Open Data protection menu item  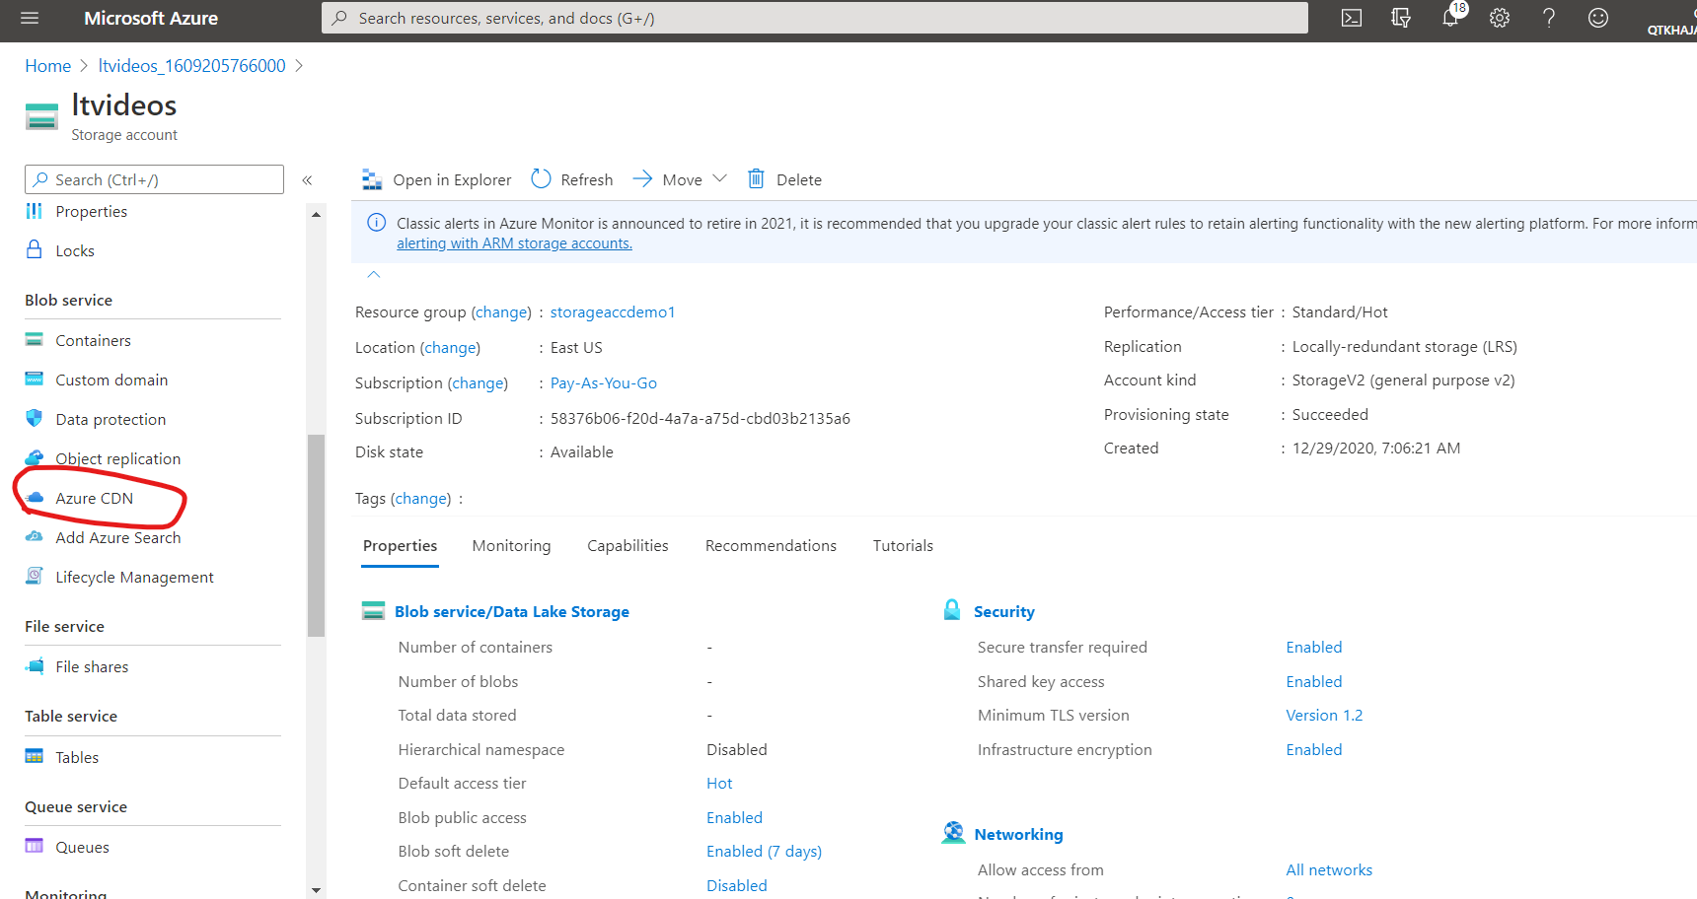pos(111,419)
